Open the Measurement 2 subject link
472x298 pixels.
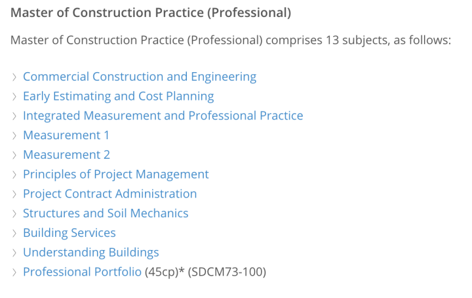pyautogui.click(x=66, y=154)
